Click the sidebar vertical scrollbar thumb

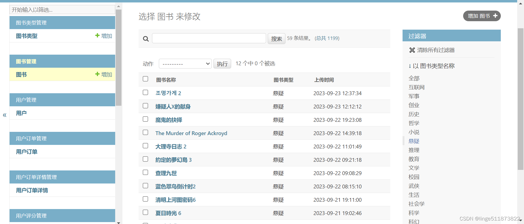118,58
